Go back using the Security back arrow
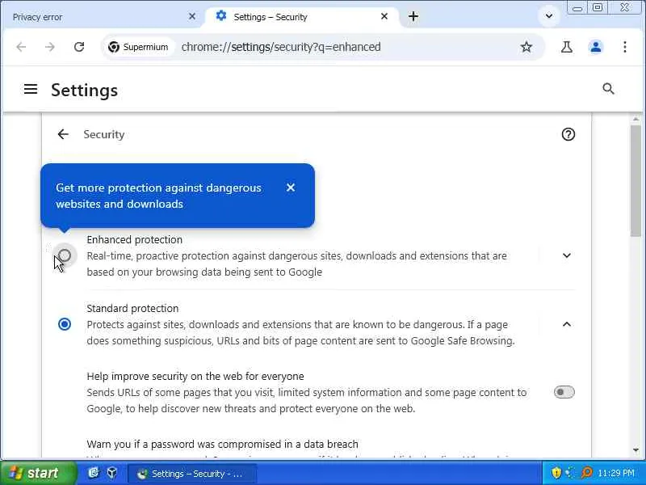This screenshot has height=485, width=646. [63, 134]
